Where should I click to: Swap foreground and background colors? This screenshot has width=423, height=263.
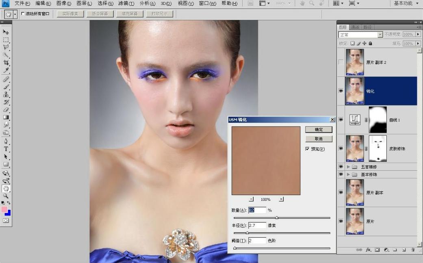(x=9, y=202)
